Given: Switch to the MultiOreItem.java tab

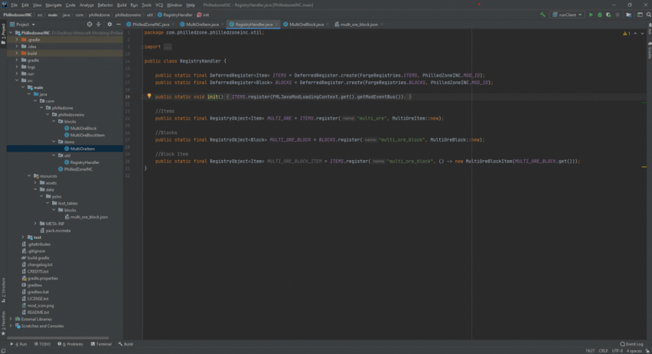Looking at the screenshot, I should pyautogui.click(x=201, y=25).
